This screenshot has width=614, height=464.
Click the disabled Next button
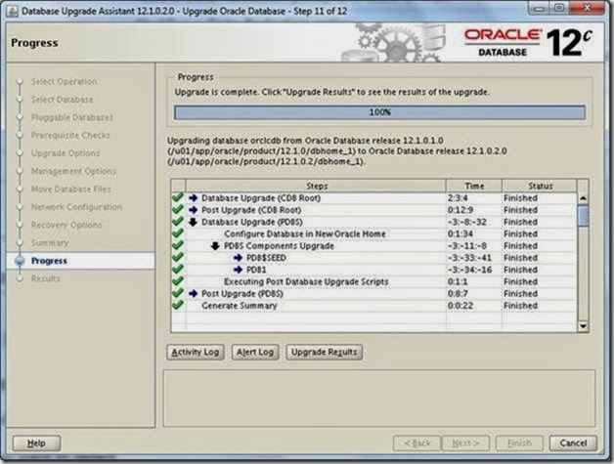click(x=465, y=443)
